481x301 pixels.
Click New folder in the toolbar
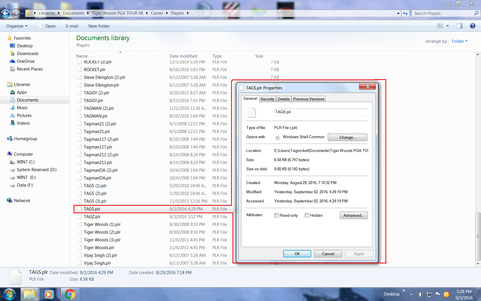click(x=99, y=26)
